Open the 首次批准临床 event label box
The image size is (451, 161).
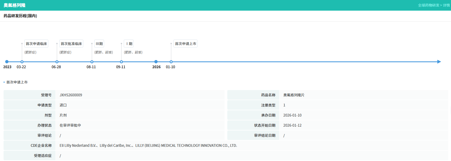coord(71,44)
